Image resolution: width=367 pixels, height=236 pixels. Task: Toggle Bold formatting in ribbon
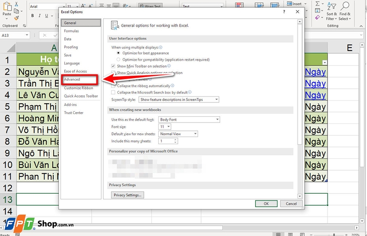33,16
